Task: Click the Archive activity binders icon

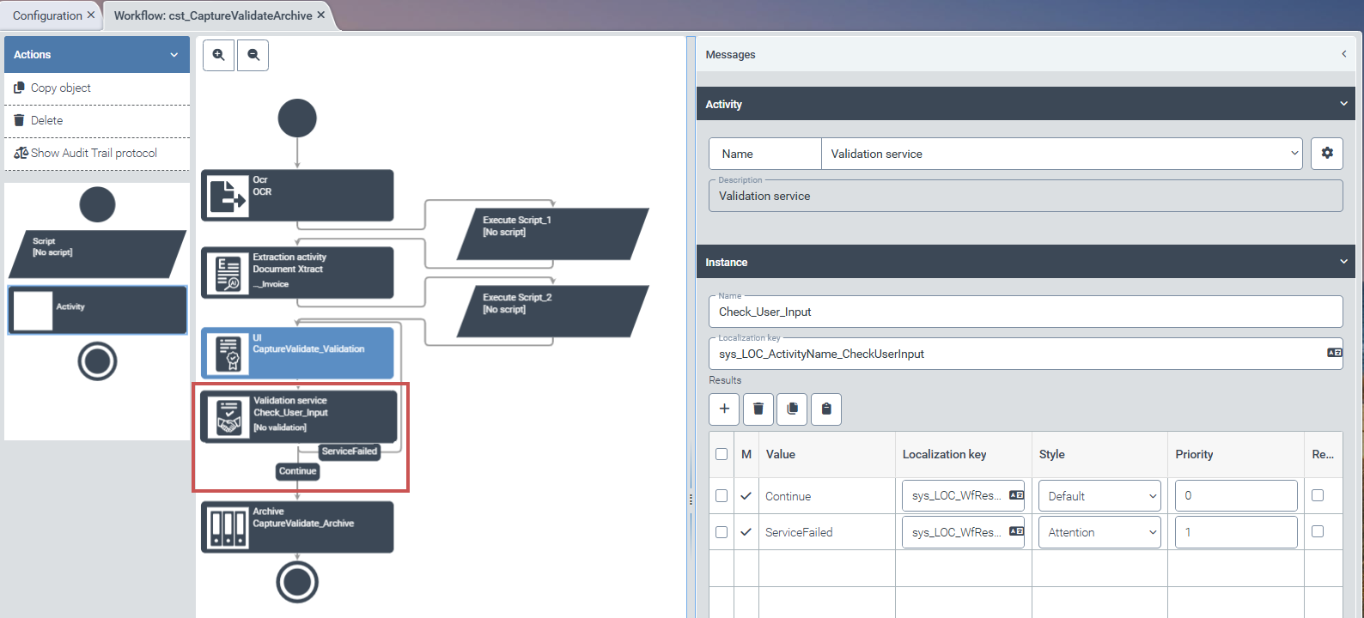Action: [228, 528]
